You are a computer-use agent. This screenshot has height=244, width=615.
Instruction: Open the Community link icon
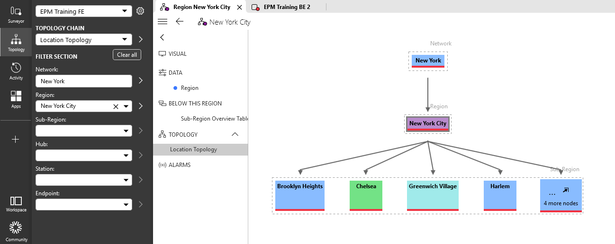pyautogui.click(x=16, y=230)
